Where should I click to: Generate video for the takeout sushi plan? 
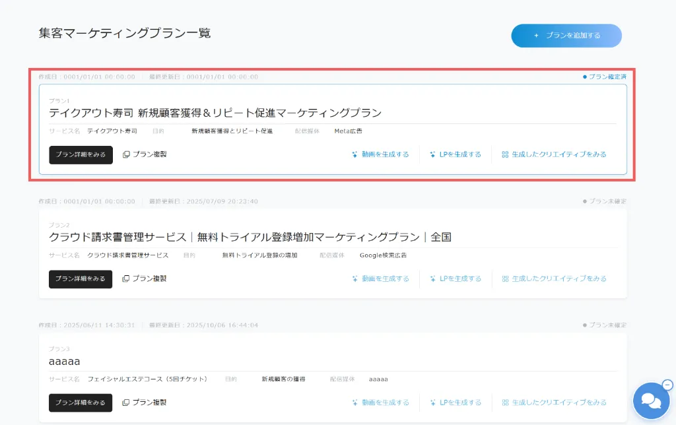[380, 154]
